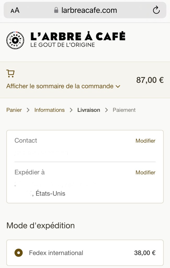The image size is (170, 268).
Task: Tap the larbreacafe.com address field
Action: point(89,10)
